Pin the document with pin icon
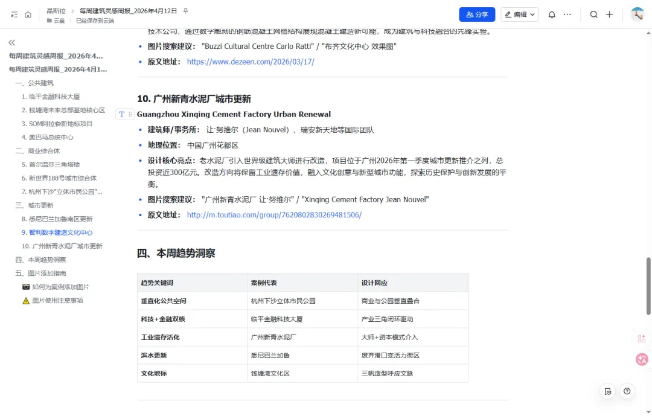The image size is (652, 416). pos(186,11)
